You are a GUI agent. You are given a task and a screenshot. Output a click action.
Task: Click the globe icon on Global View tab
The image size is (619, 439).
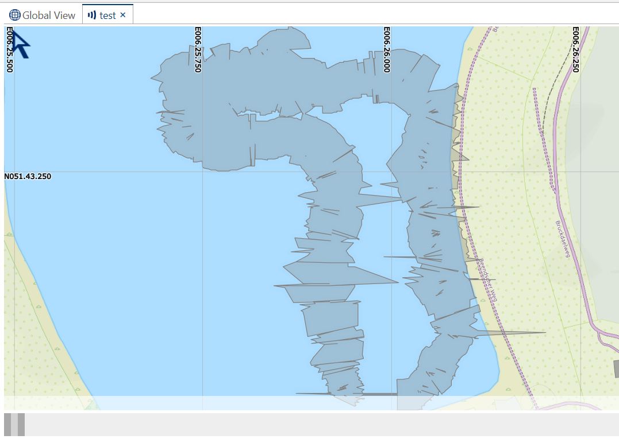(15, 15)
